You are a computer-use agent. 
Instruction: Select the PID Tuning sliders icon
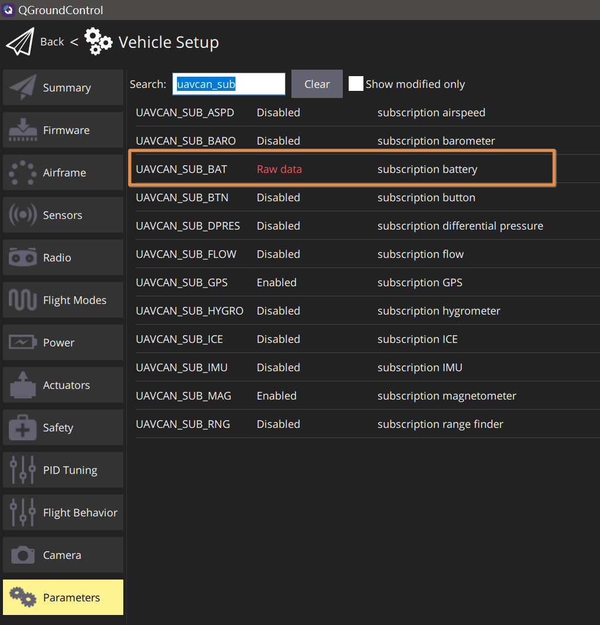click(21, 470)
